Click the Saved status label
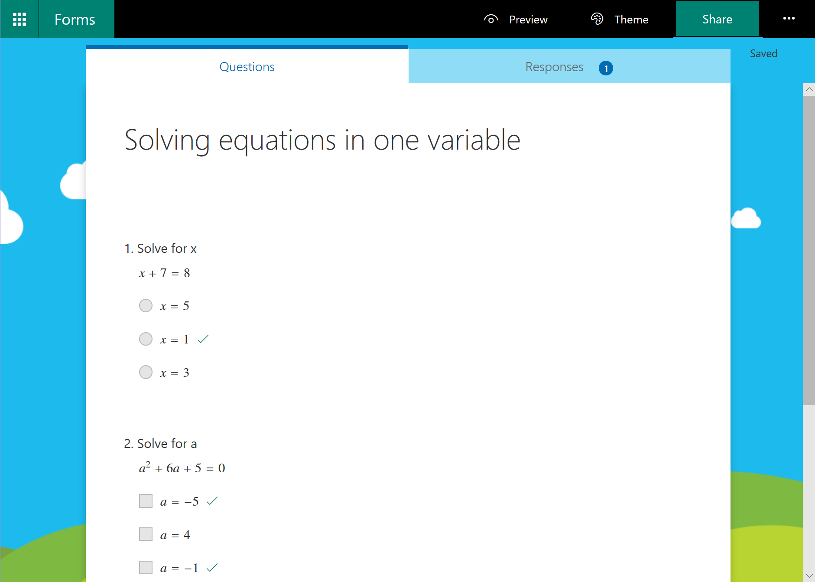 763,53
